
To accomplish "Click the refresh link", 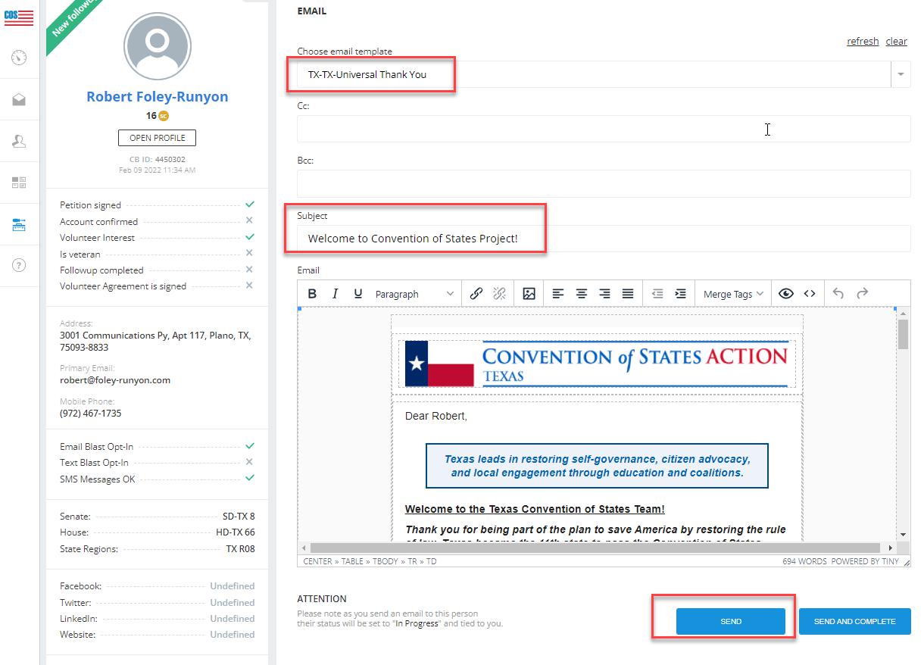I will pyautogui.click(x=863, y=42).
